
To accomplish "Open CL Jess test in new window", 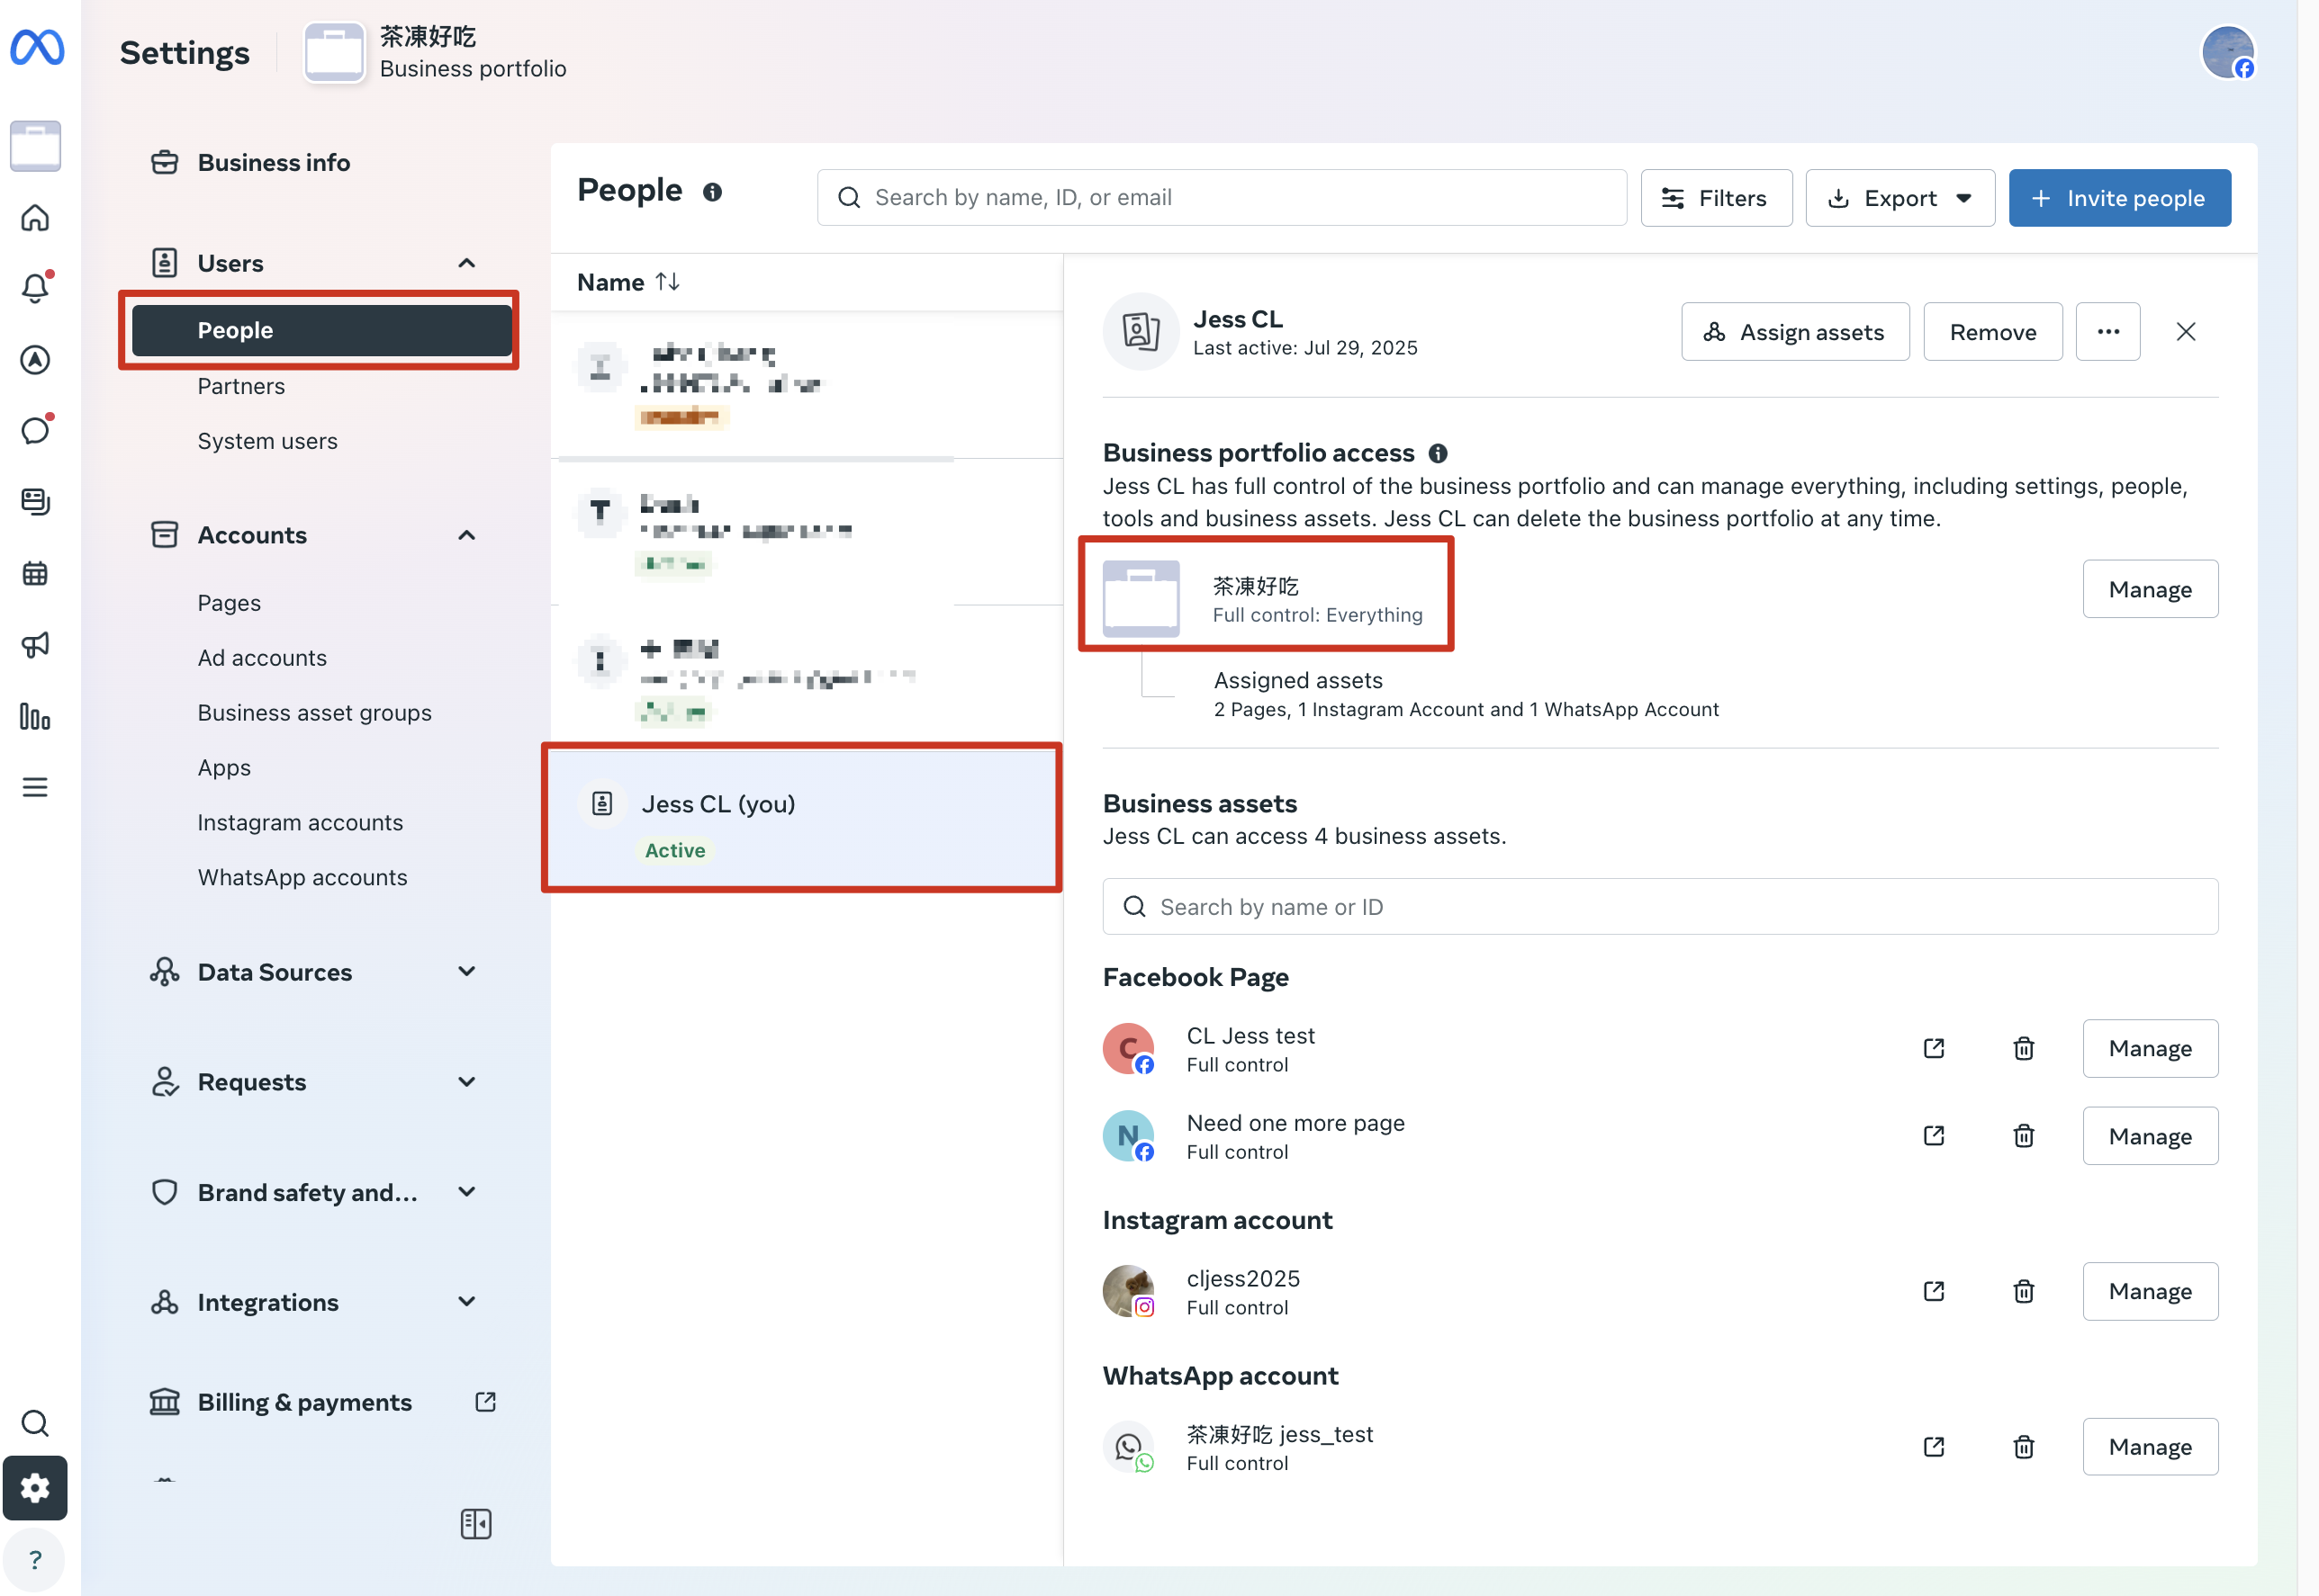I will (1933, 1048).
